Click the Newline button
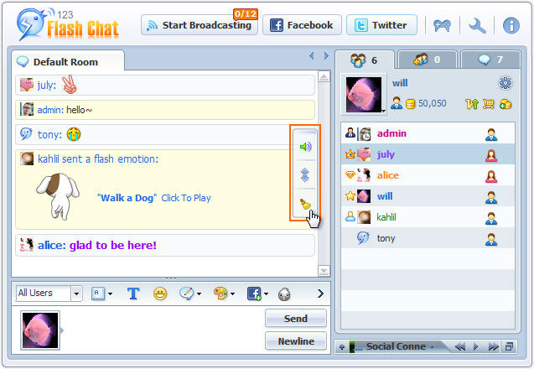Viewport: 534px width, 369px height. tap(296, 340)
